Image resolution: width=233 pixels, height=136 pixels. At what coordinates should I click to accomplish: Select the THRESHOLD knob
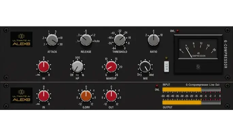pos(119,40)
